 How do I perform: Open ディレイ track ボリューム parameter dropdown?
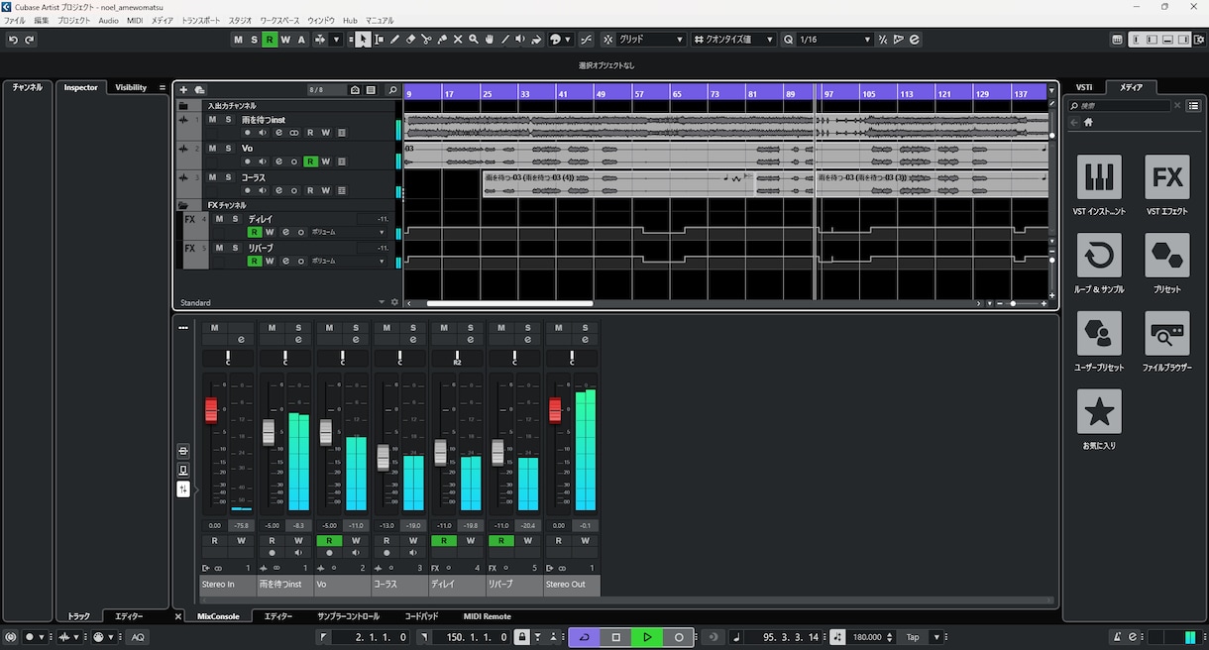tap(348, 232)
